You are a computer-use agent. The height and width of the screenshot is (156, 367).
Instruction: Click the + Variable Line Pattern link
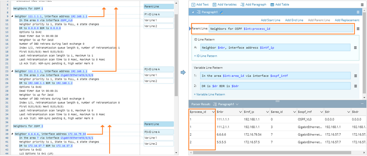tap(210, 95)
